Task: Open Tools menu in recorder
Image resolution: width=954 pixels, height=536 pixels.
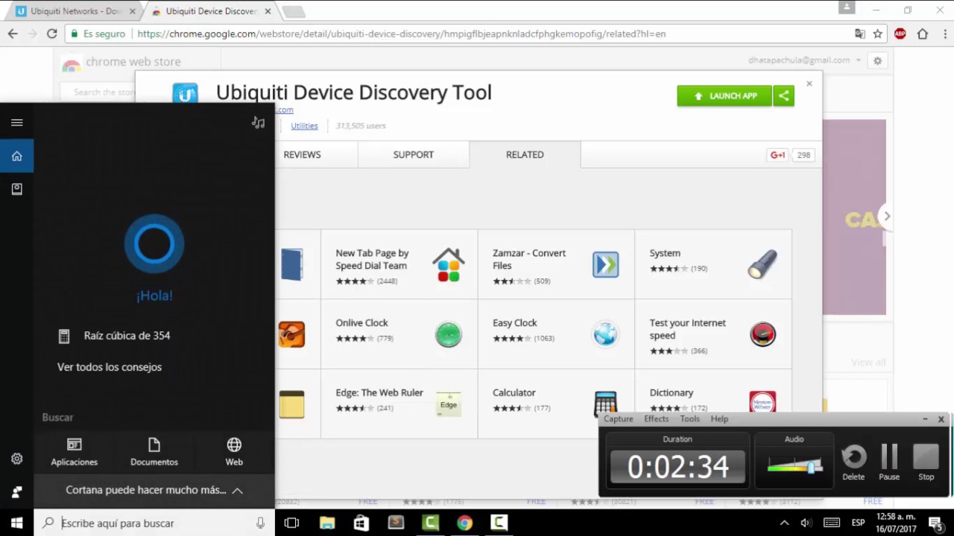Action: click(x=690, y=419)
